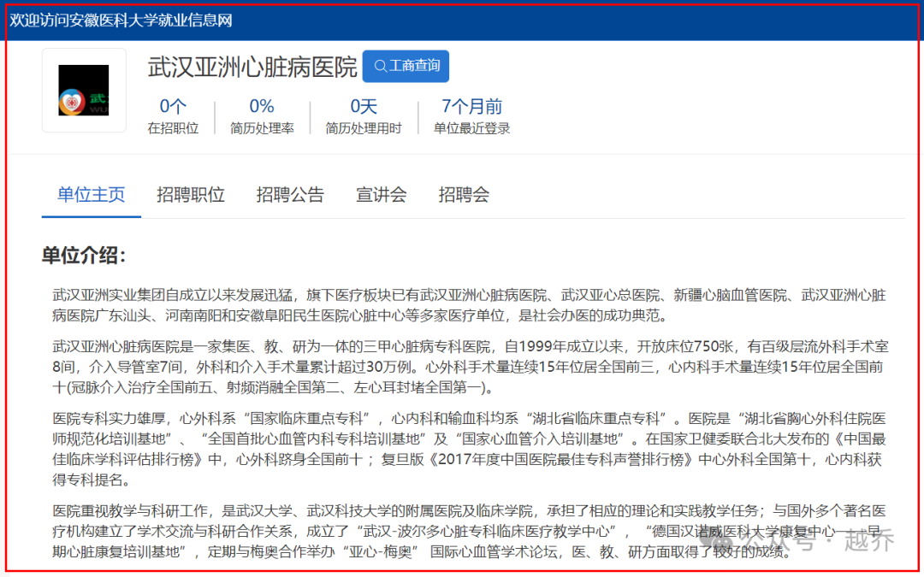Open the 招聘职位 tab

click(x=190, y=194)
